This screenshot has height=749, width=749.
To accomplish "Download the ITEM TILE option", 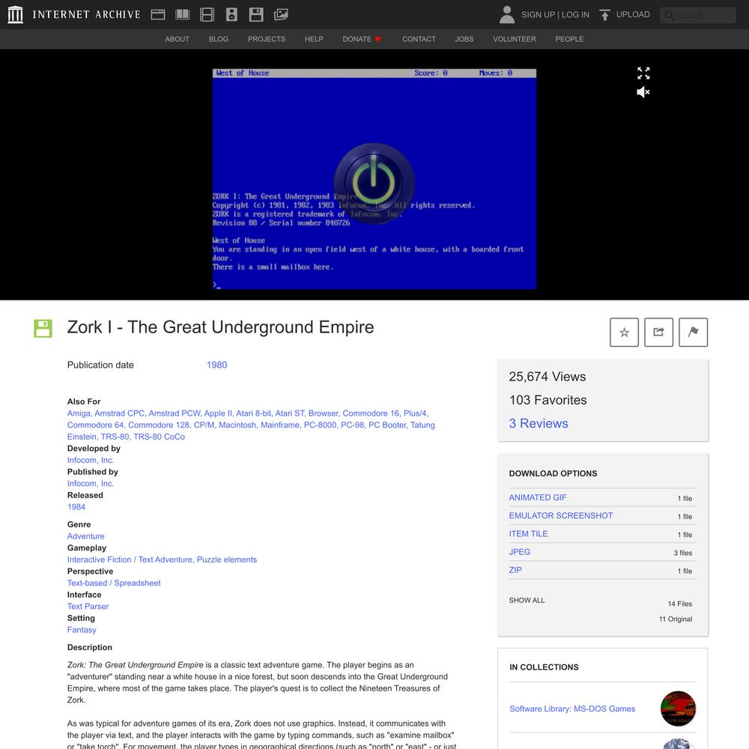I will 528,533.
